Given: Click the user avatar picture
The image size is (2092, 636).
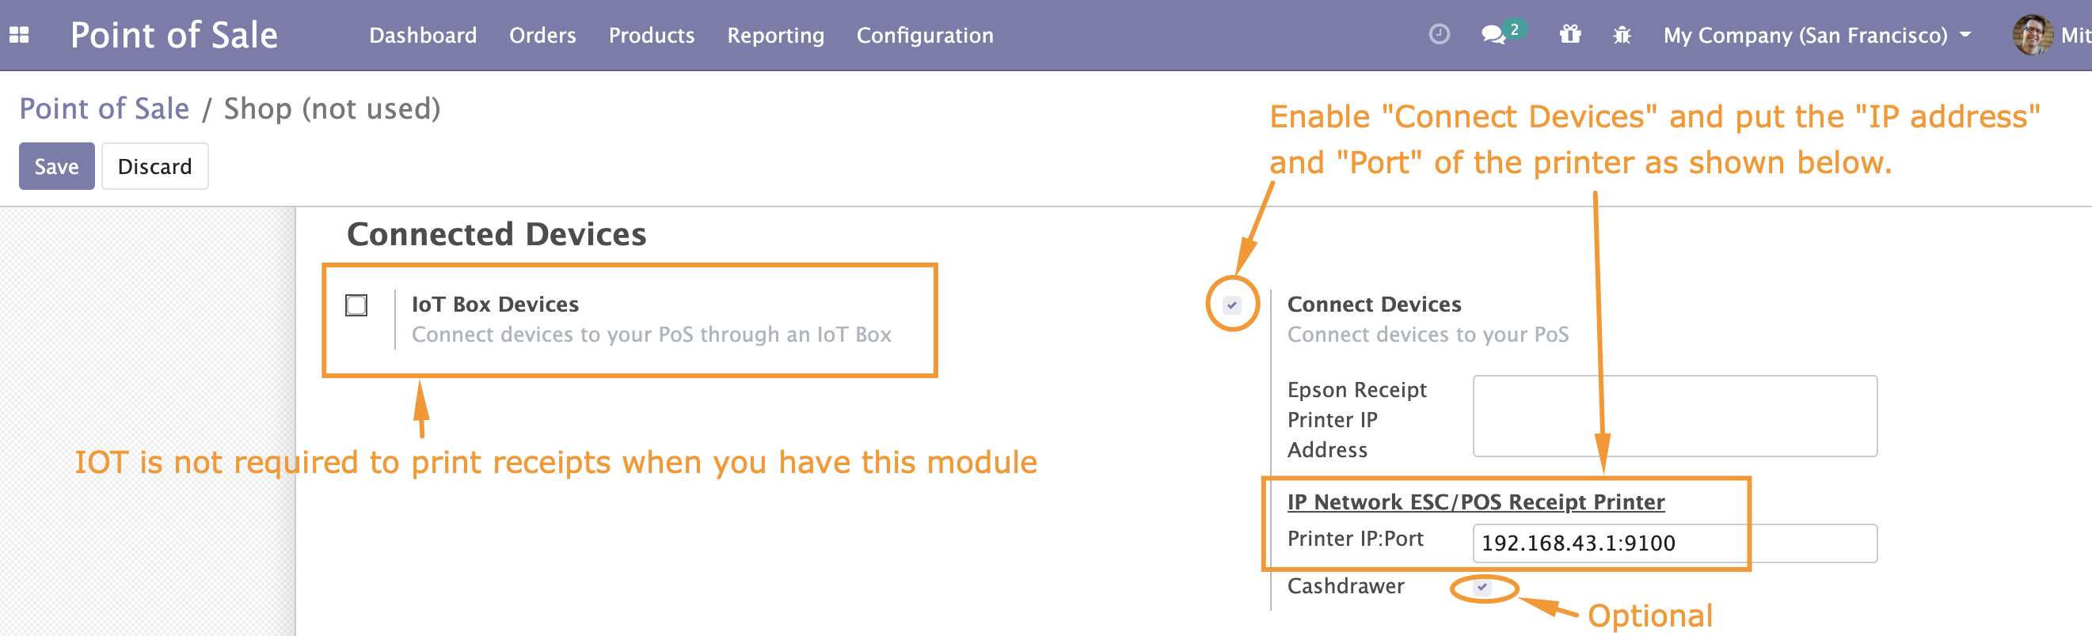Looking at the screenshot, I should point(2032,35).
